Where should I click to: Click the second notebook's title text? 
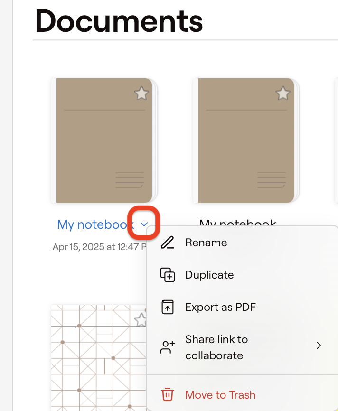(237, 222)
